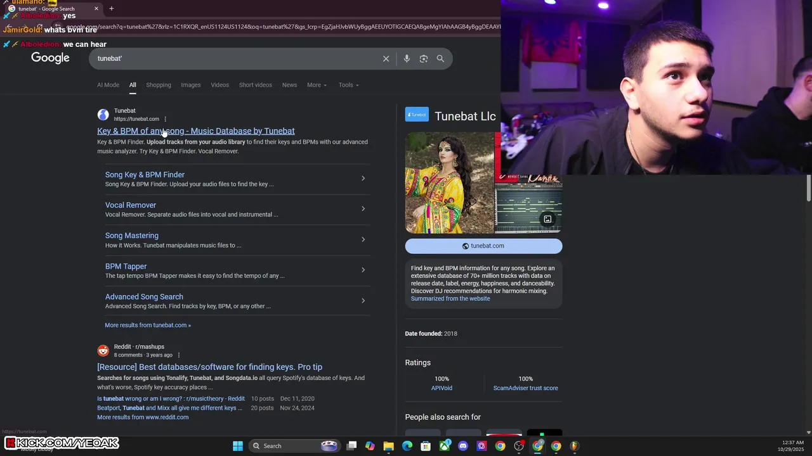Open Reddit Best databases for finding keys result

point(209,367)
